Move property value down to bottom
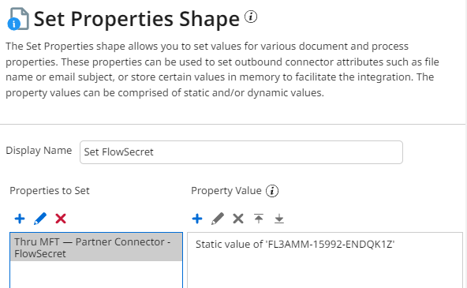The image size is (467, 288). pos(279,219)
